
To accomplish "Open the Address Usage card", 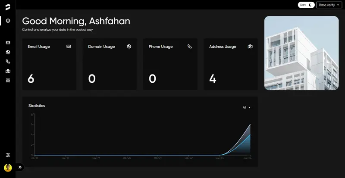I will 230,64.
